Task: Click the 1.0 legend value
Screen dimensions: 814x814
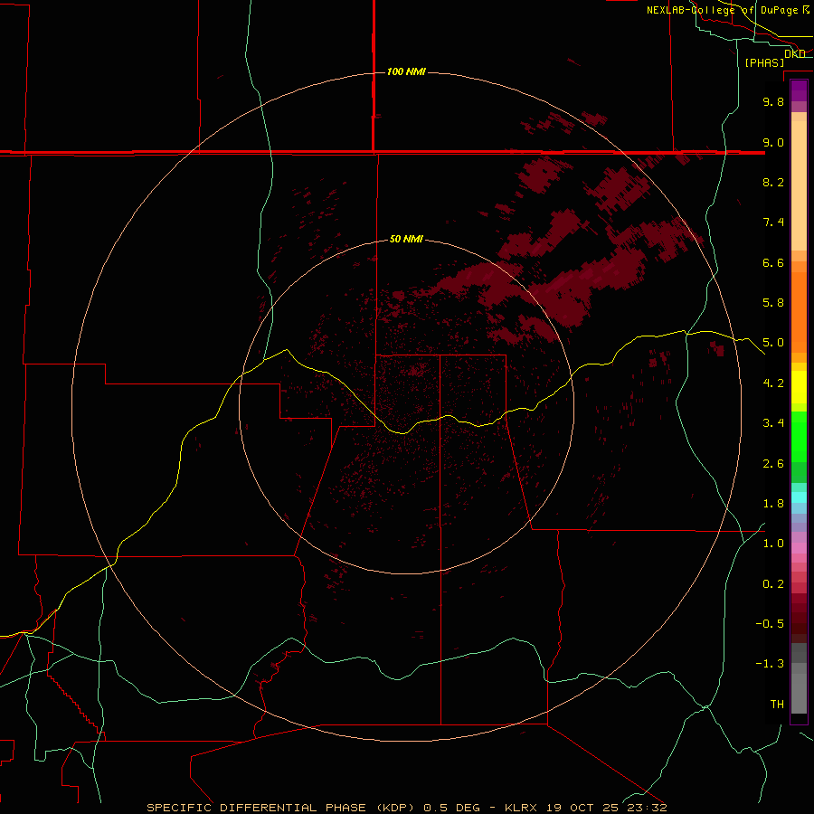Action: coord(773,544)
